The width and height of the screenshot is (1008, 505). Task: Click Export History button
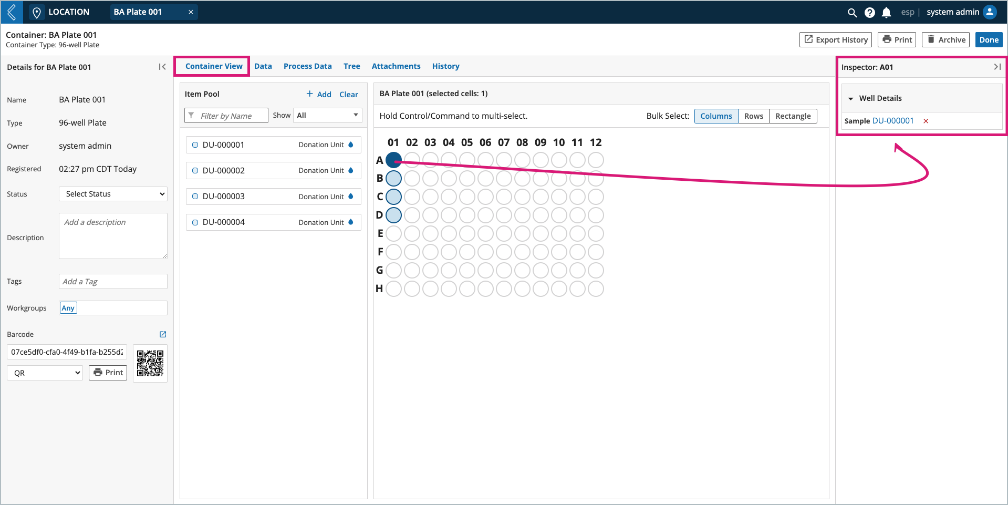click(836, 39)
